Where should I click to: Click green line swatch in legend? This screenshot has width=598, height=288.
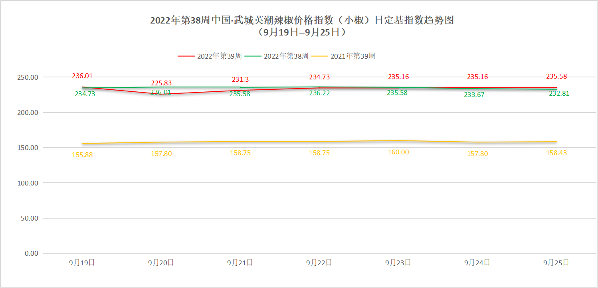pyautogui.click(x=253, y=56)
